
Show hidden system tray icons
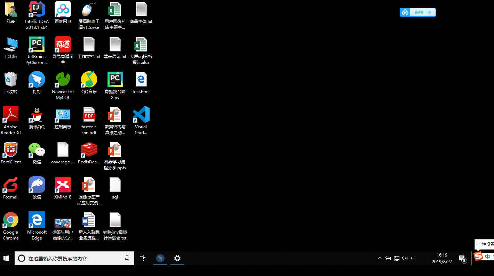click(x=380, y=258)
